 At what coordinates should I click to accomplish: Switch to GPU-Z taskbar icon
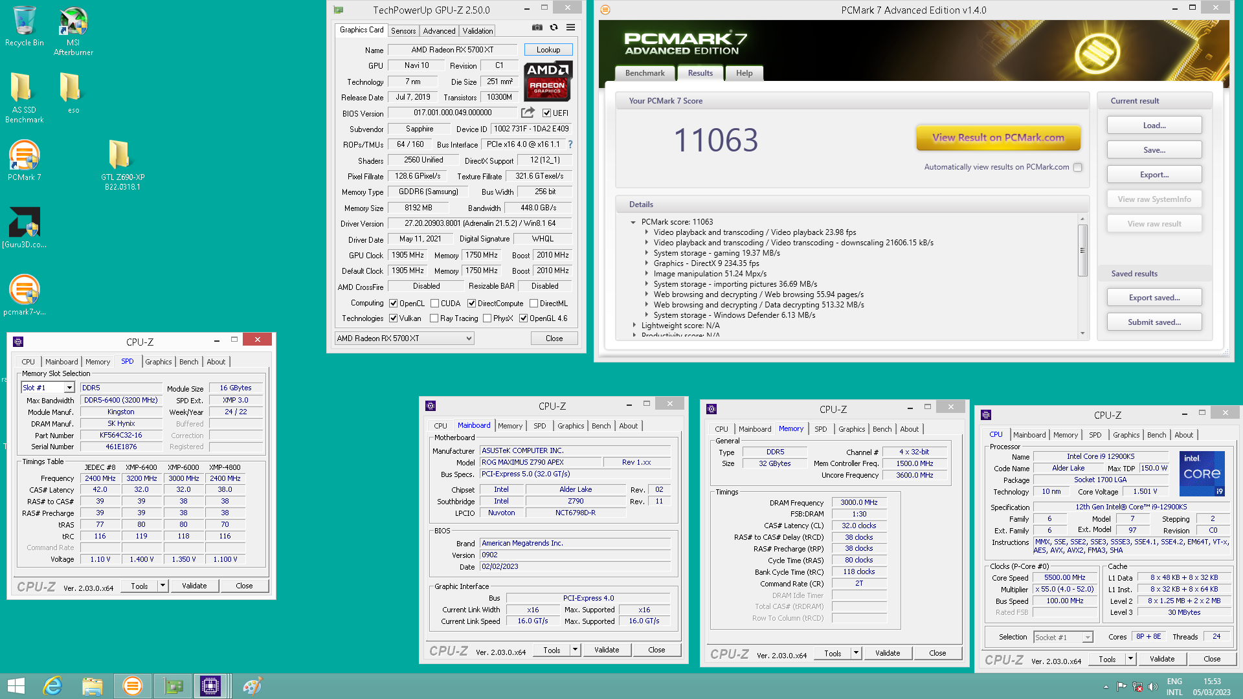click(174, 686)
